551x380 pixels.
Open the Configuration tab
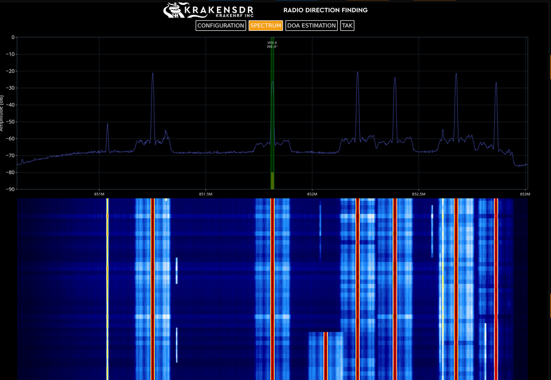220,25
